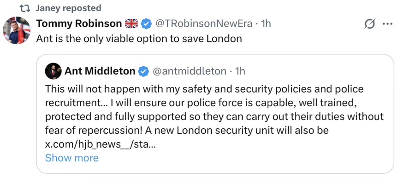Click the repost arrows icon above the post

(x=25, y=8)
